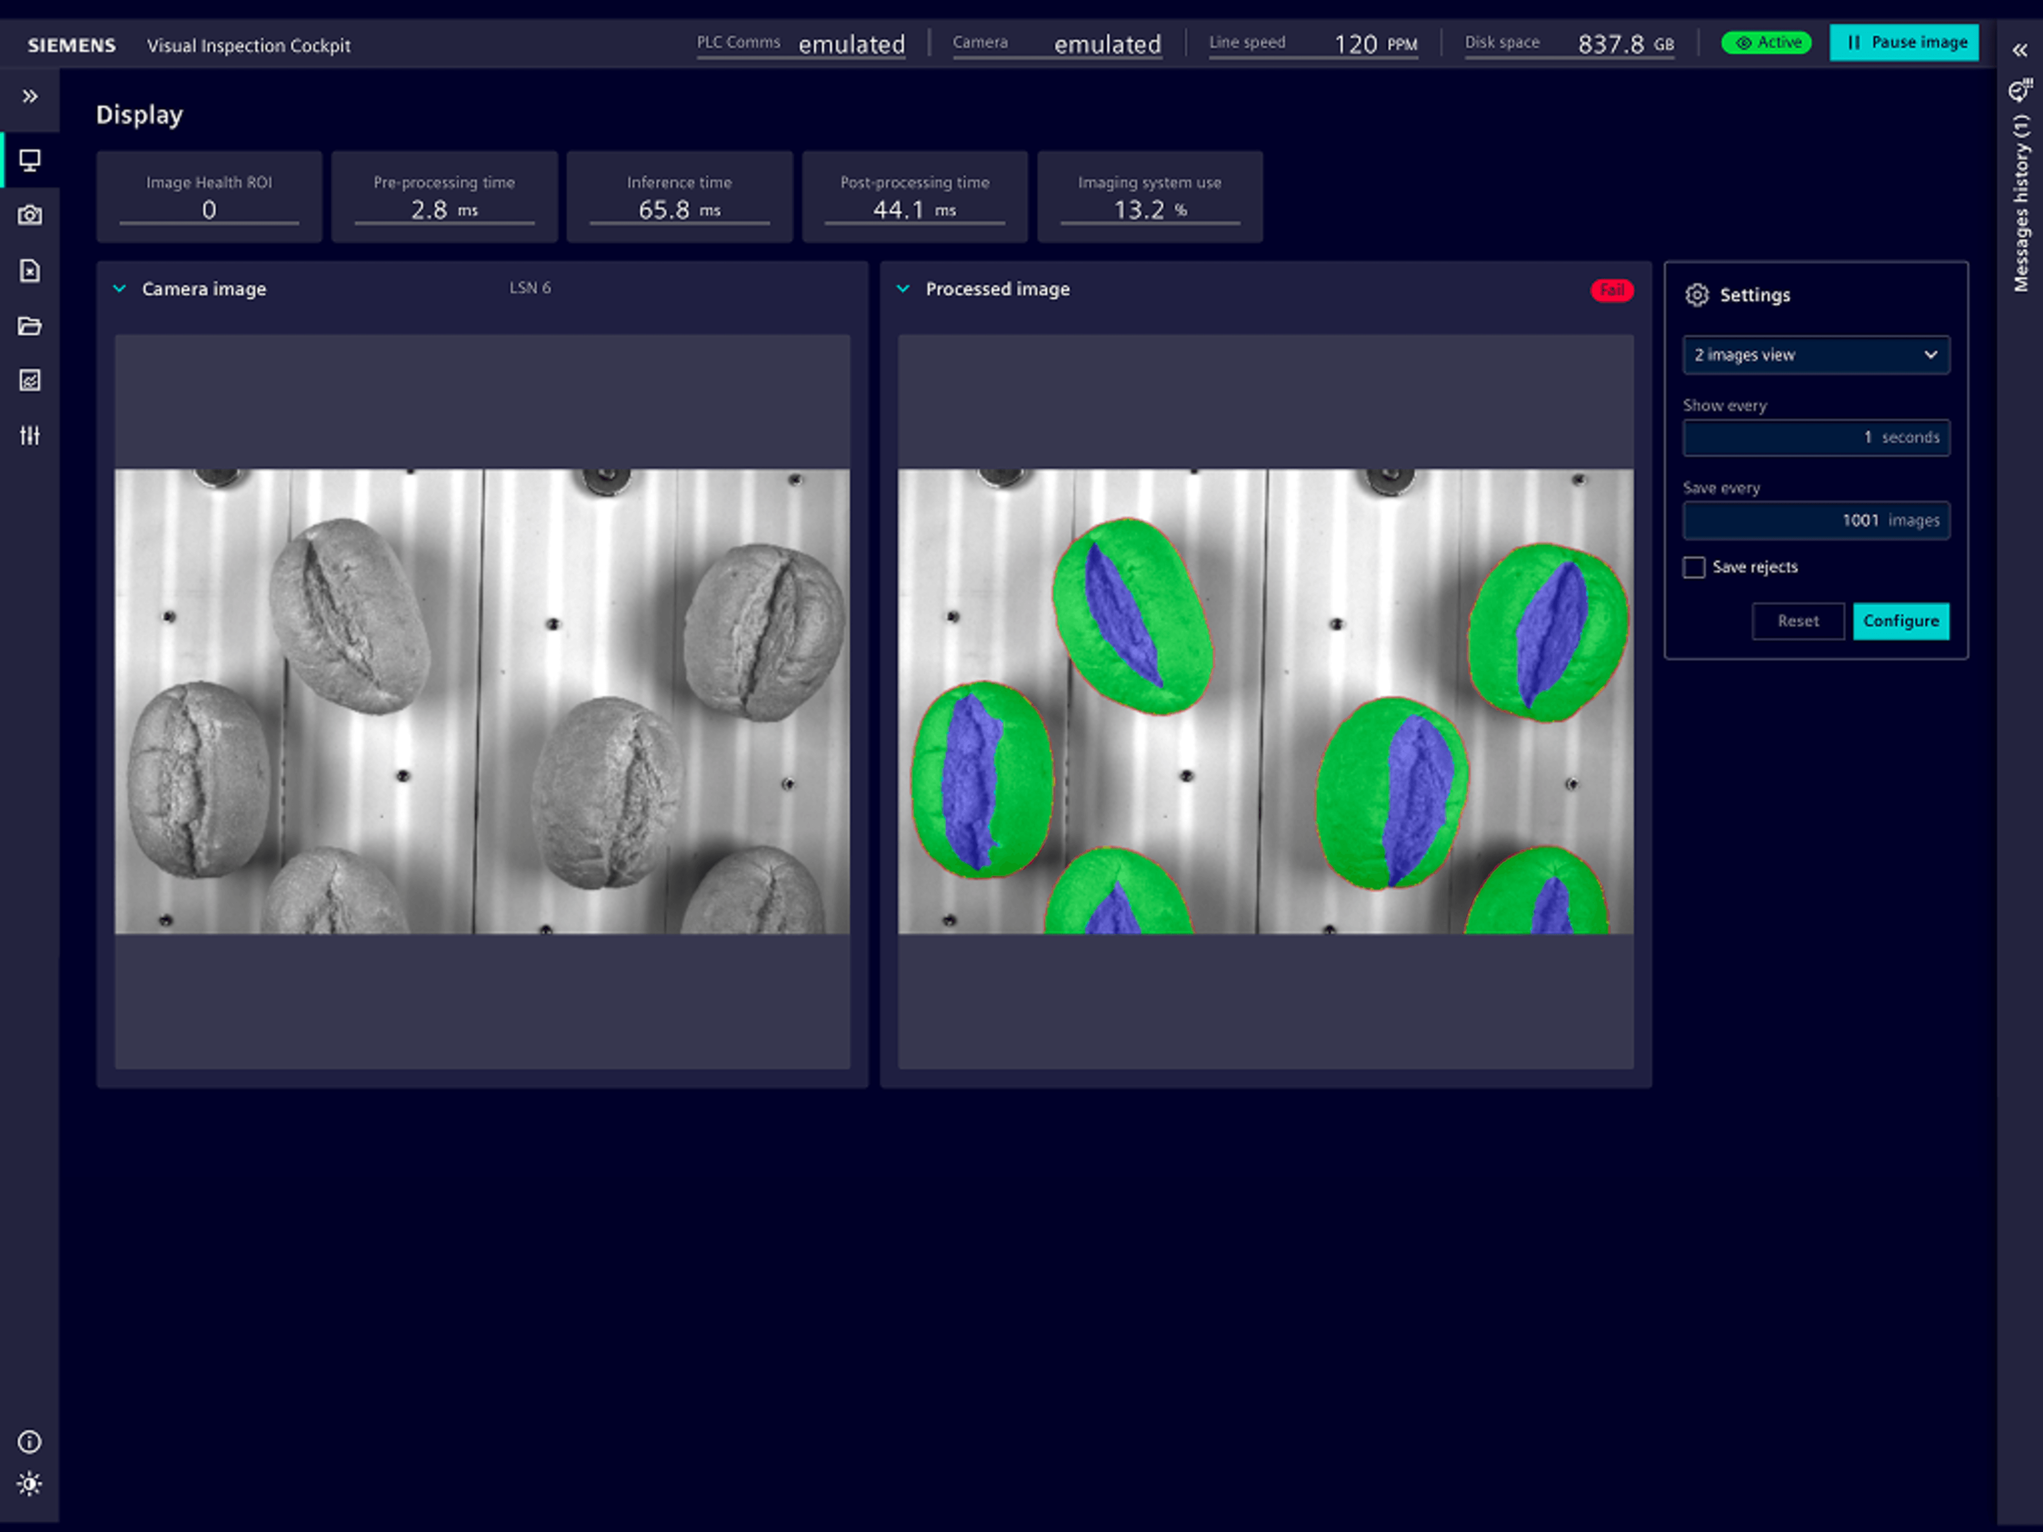Click the LSN 6 label
2043x1532 pixels.
530,288
